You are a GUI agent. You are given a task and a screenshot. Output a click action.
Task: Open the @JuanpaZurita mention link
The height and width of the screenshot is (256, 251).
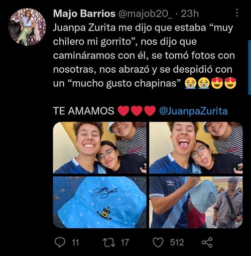tap(193, 111)
